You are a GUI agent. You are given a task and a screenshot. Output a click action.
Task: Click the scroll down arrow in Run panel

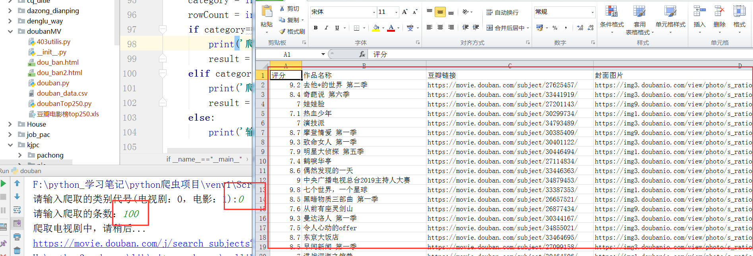click(x=17, y=196)
